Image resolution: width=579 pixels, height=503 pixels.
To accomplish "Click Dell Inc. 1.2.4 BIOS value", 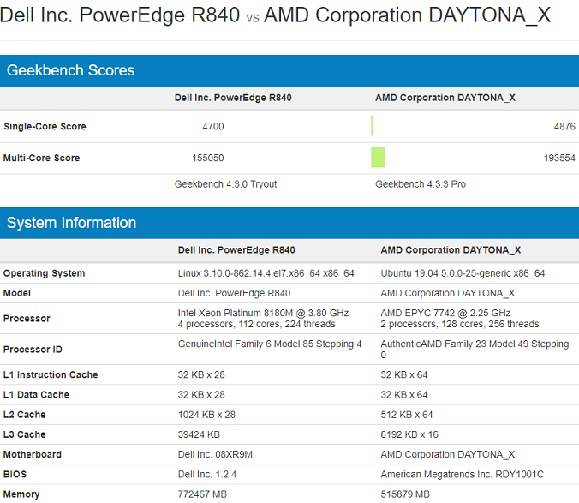I will pyautogui.click(x=207, y=475).
